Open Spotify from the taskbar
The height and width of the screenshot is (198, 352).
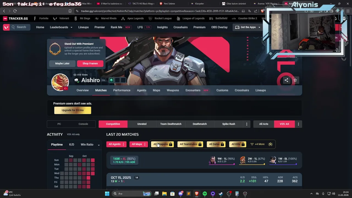(x=205, y=194)
